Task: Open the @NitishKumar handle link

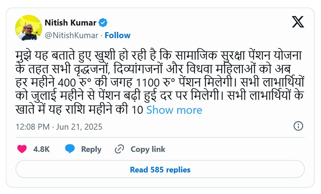Action: [71, 35]
